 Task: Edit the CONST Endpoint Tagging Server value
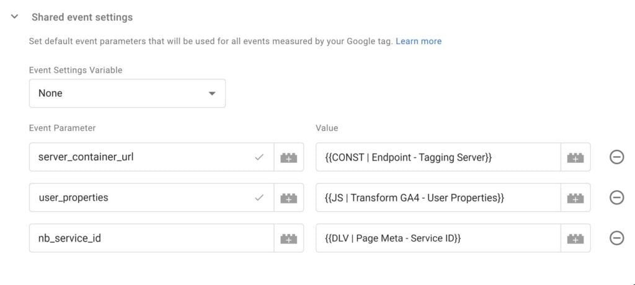[x=438, y=157]
